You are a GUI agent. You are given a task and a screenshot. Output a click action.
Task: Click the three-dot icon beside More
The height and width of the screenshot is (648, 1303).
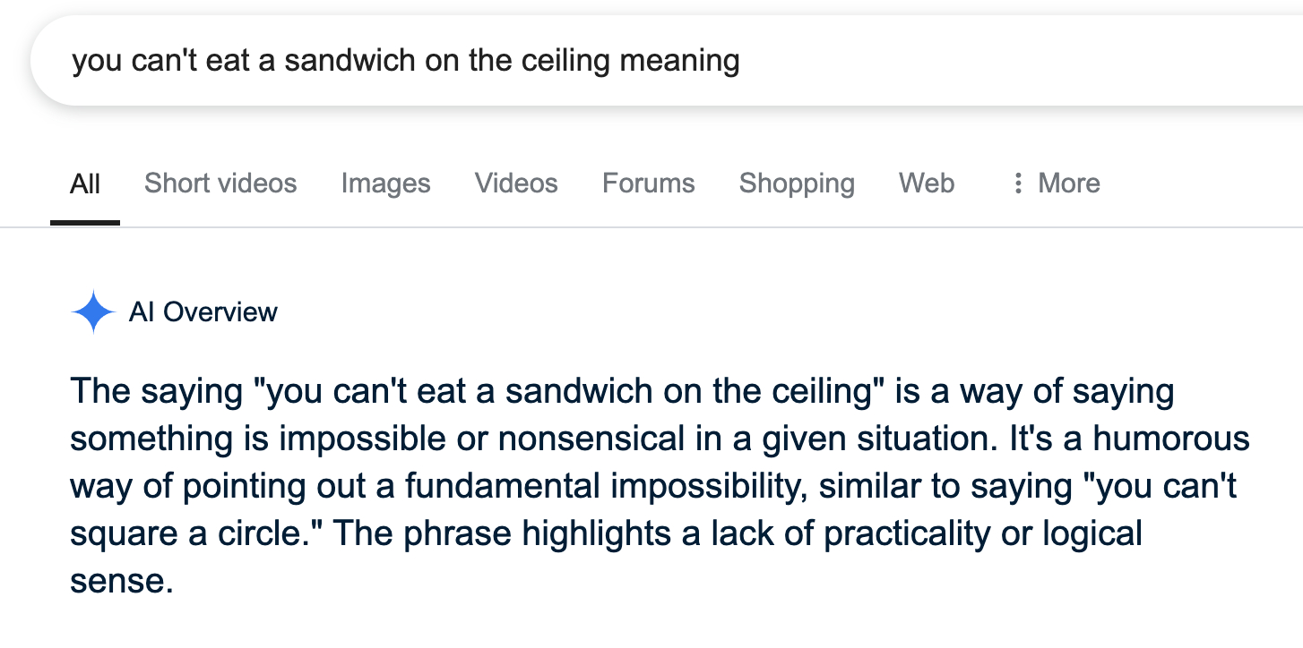point(1017,183)
